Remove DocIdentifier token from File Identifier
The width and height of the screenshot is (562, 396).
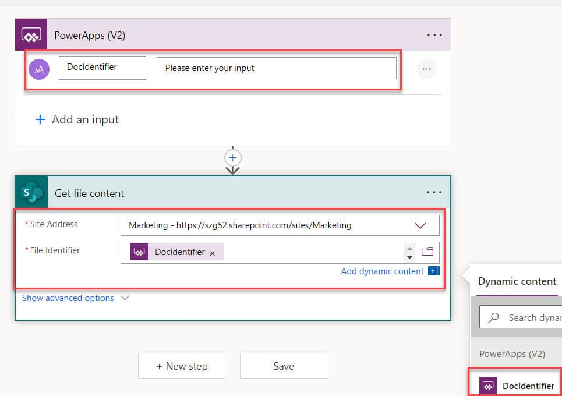213,253
